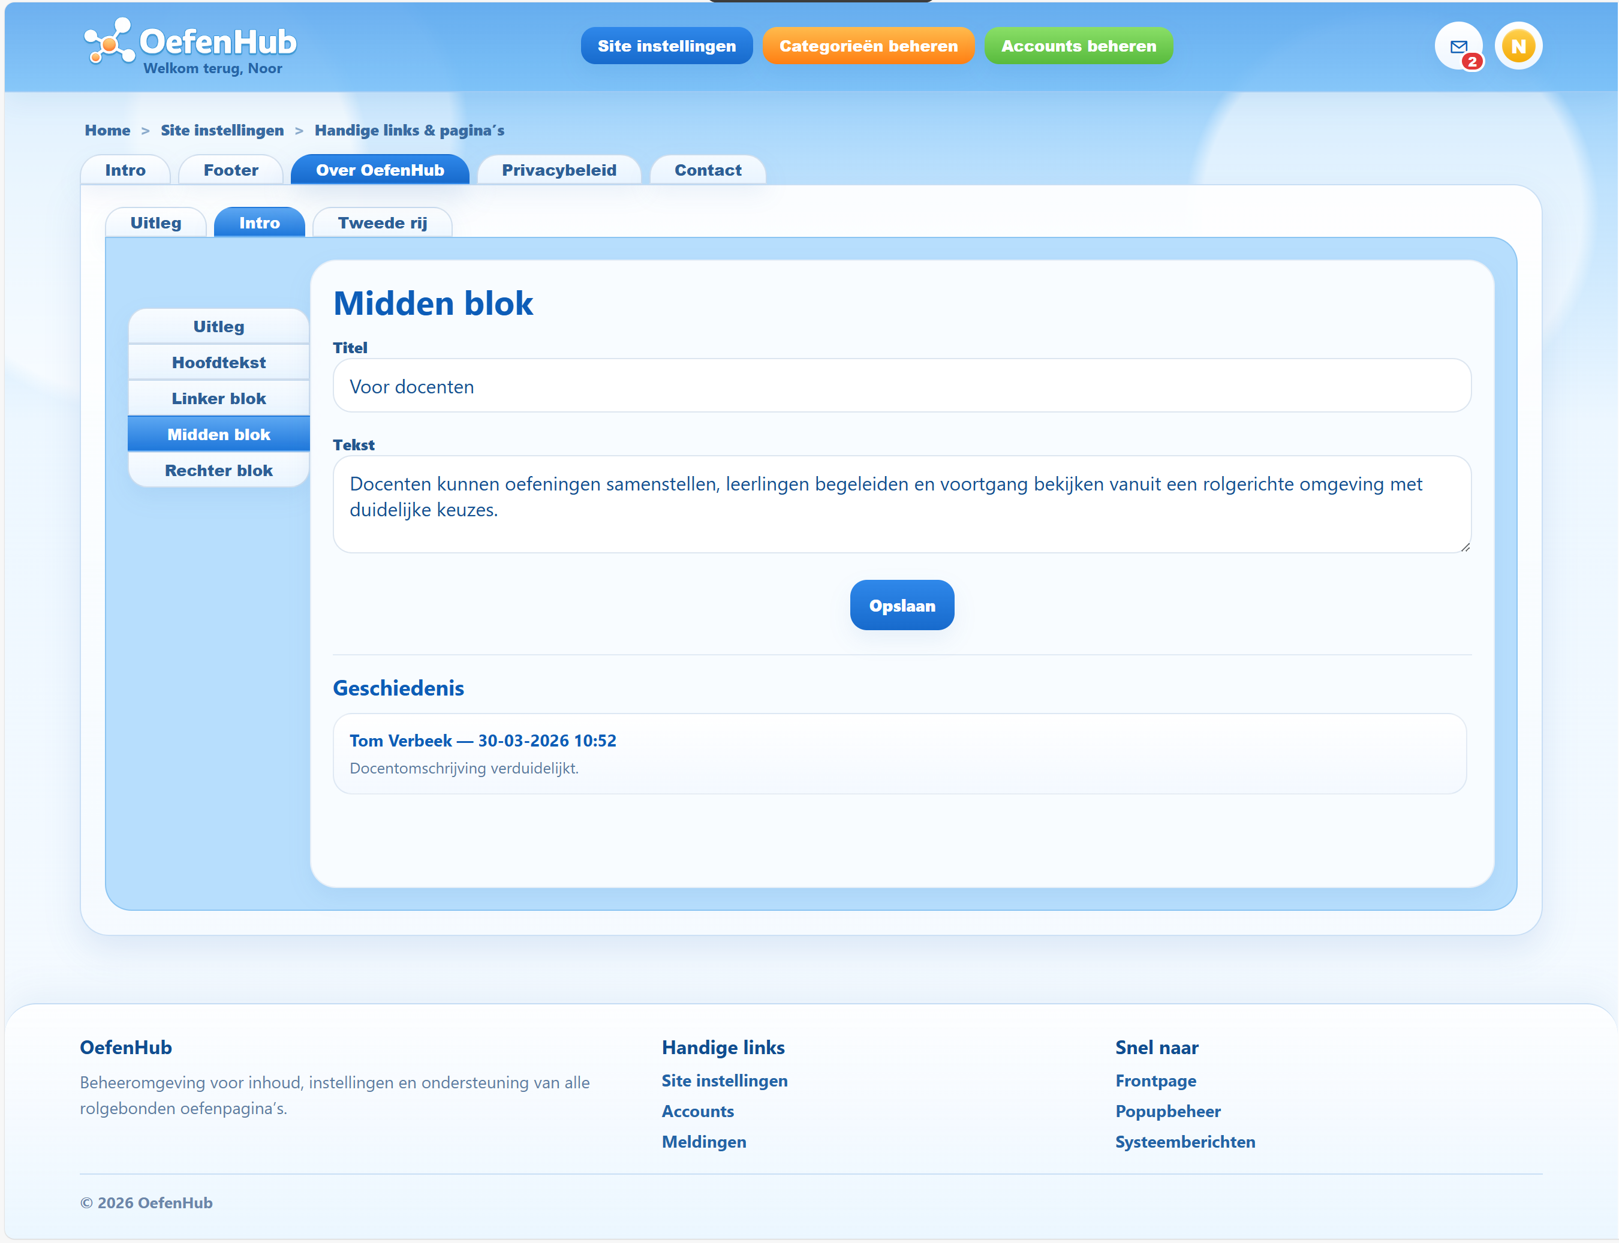Click the Geschiedenis heading
This screenshot has width=1619, height=1243.
(398, 688)
